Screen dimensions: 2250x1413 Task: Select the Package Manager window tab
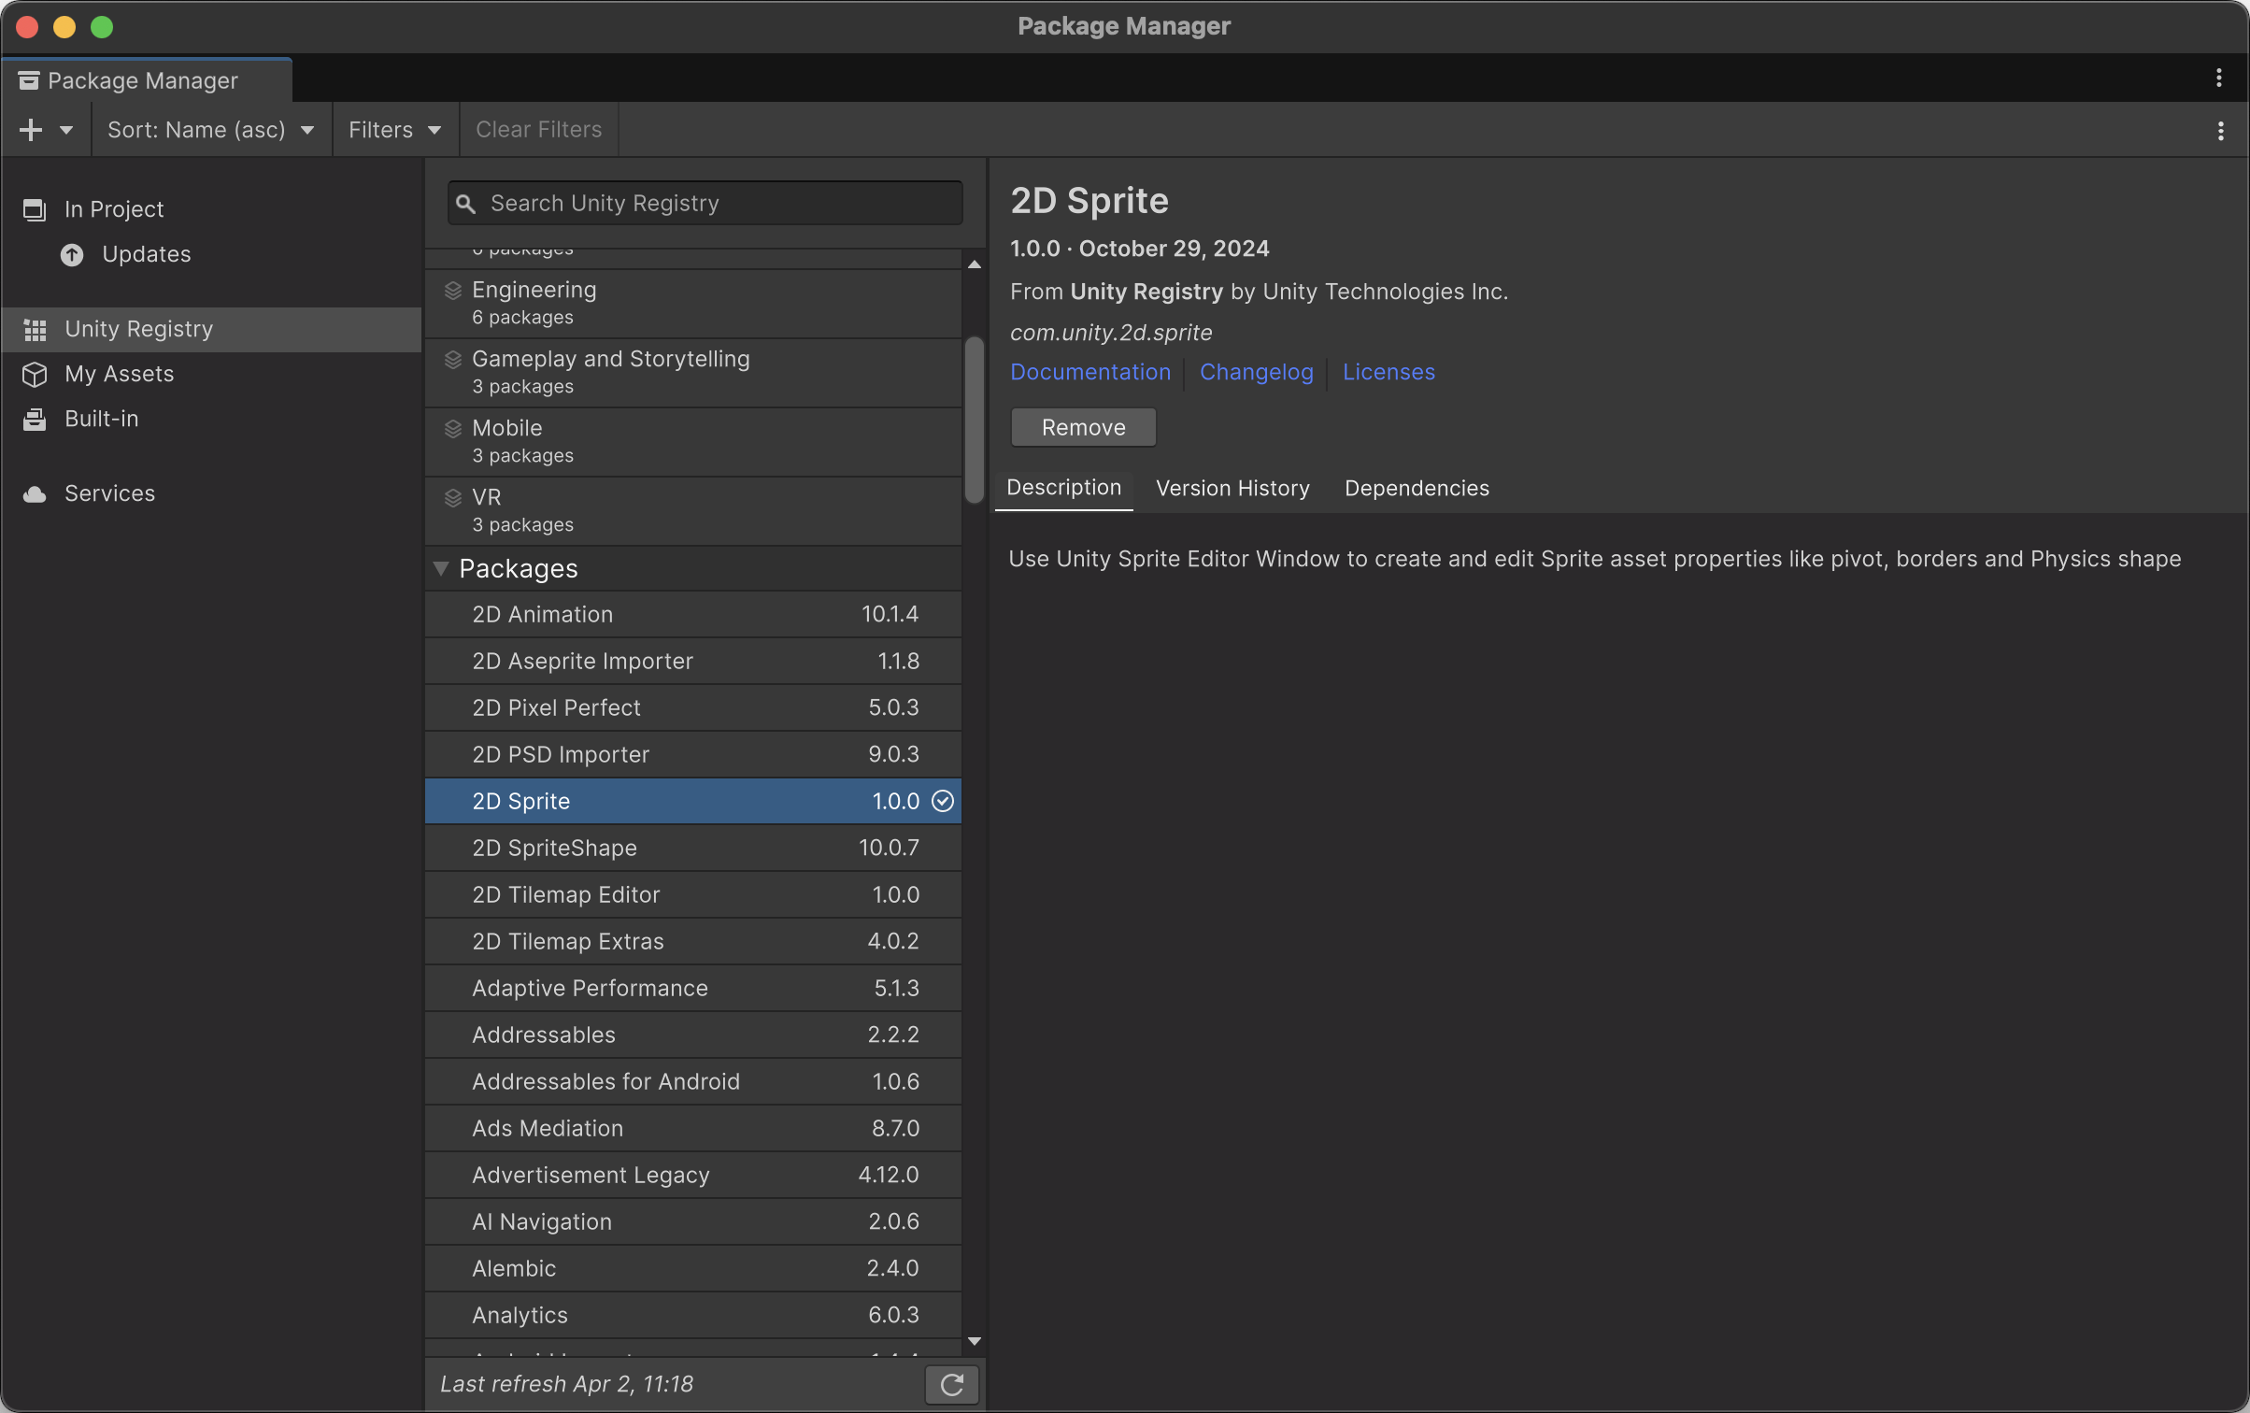click(147, 80)
